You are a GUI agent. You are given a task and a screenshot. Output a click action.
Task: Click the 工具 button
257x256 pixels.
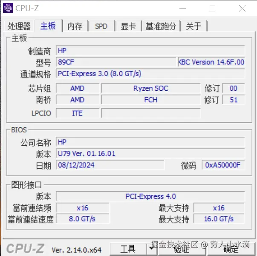pyautogui.click(x=128, y=249)
